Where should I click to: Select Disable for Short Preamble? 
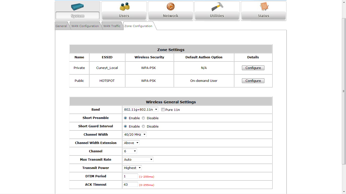coord(143,118)
